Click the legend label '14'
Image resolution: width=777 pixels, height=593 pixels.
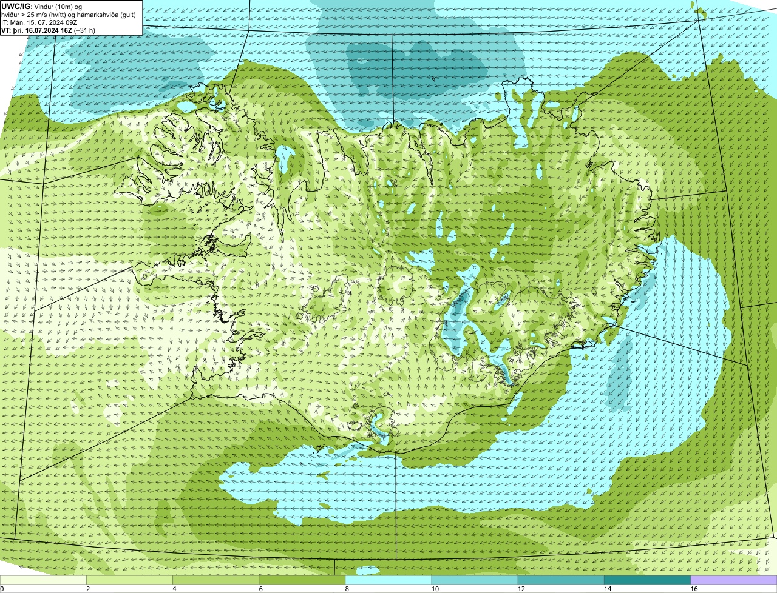pos(608,589)
